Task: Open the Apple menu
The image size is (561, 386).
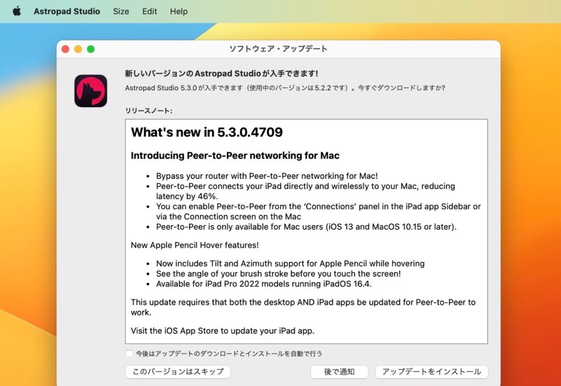Action: 16,11
